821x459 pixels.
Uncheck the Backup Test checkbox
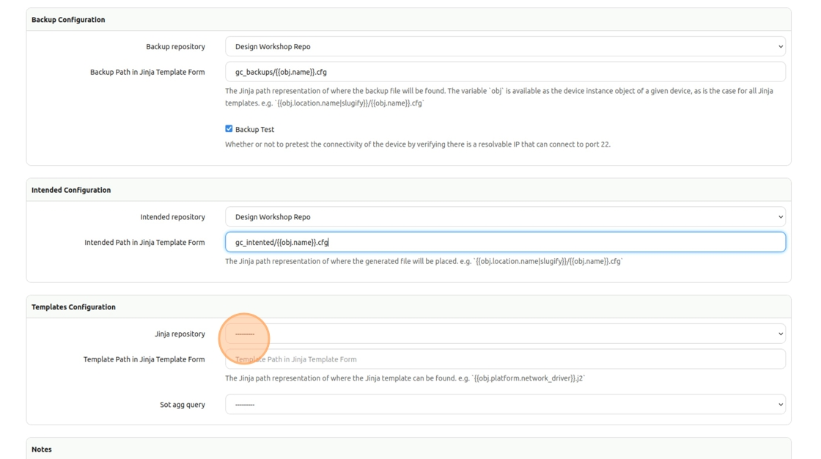tap(229, 129)
